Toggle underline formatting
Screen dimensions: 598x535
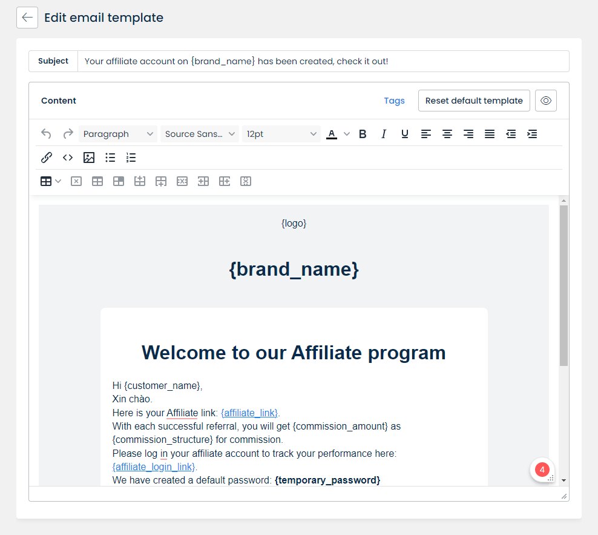pyautogui.click(x=405, y=134)
